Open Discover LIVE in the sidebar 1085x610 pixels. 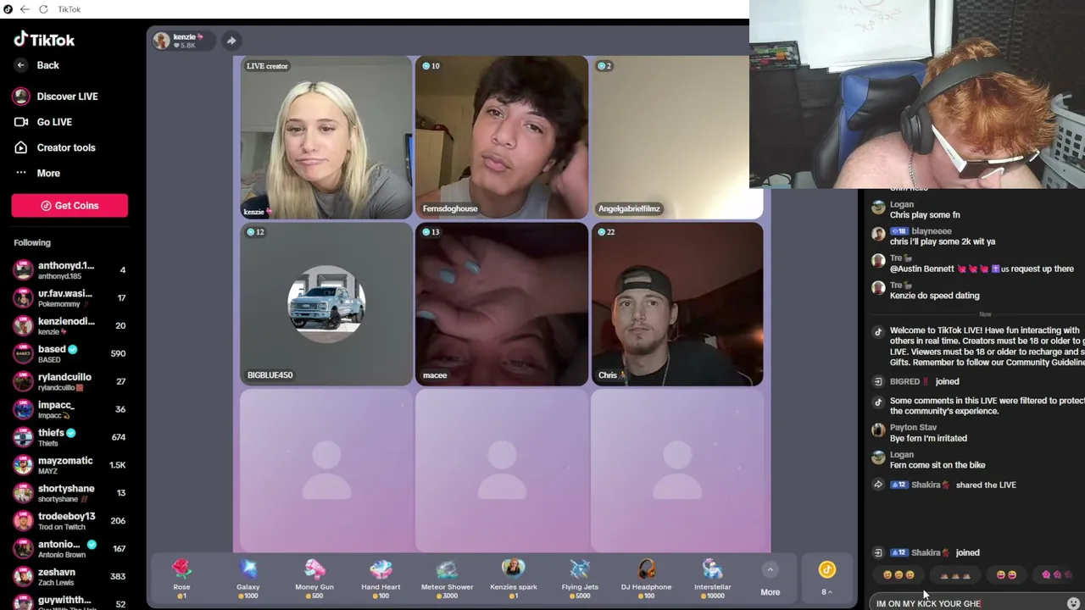click(56, 97)
